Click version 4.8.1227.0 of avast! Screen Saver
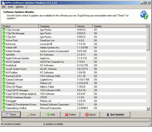The image size is (152, 132). 82,69
